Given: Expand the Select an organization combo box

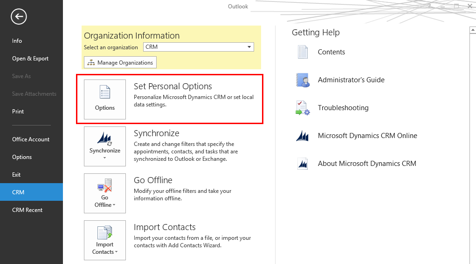Looking at the screenshot, I should 249,47.
